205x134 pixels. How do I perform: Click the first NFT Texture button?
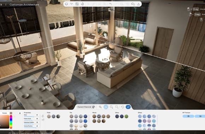[188, 116]
